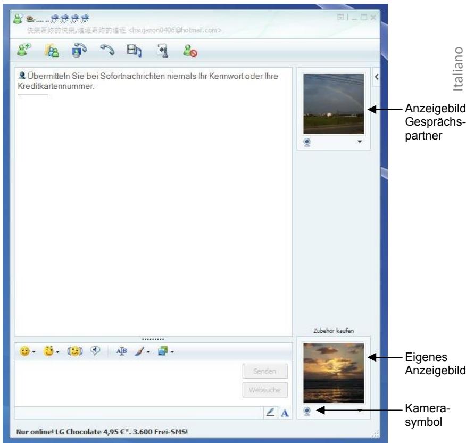
Task: Start a voice call with phone icon
Action: (x=107, y=50)
